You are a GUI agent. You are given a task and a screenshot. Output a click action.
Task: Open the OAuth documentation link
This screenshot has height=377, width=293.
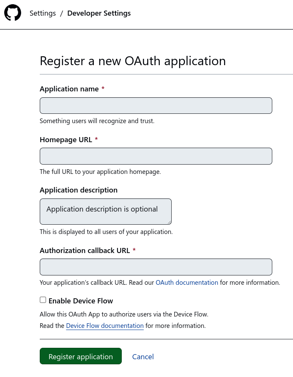[x=186, y=282]
